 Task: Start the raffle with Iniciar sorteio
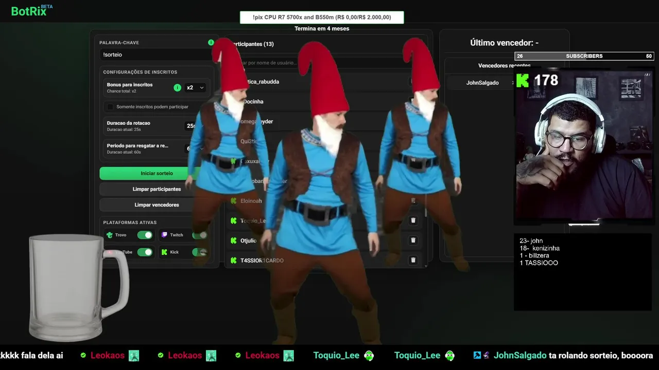[x=157, y=173]
